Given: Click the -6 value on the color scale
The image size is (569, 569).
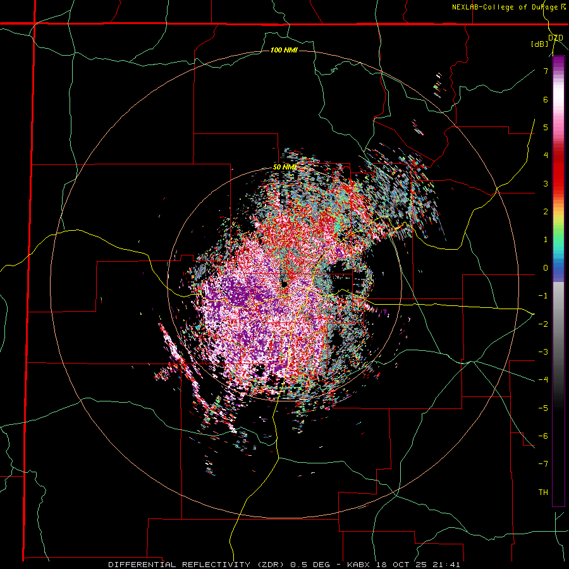Looking at the screenshot, I should pos(543,436).
